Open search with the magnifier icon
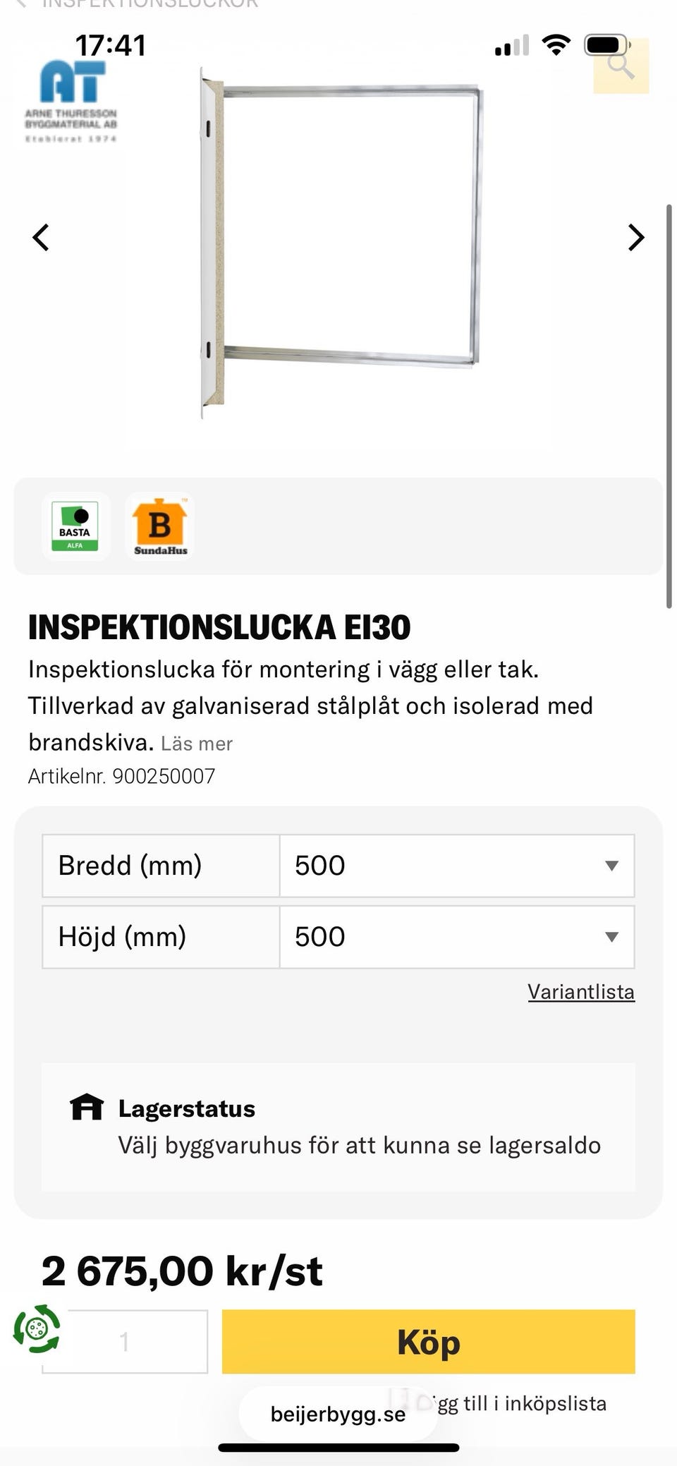Viewport: 677px width, 1466px height. pos(621,66)
